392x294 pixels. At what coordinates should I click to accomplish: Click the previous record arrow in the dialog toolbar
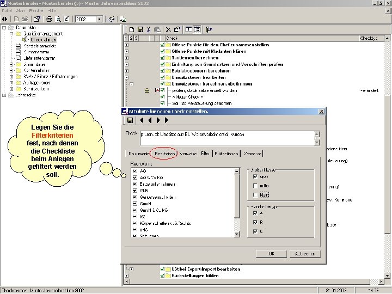tap(150, 120)
